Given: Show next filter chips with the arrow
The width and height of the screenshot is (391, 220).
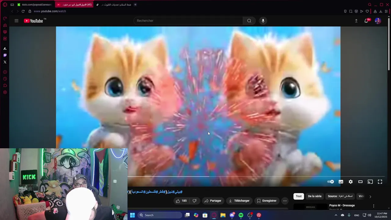Looking at the screenshot, I should (370, 196).
